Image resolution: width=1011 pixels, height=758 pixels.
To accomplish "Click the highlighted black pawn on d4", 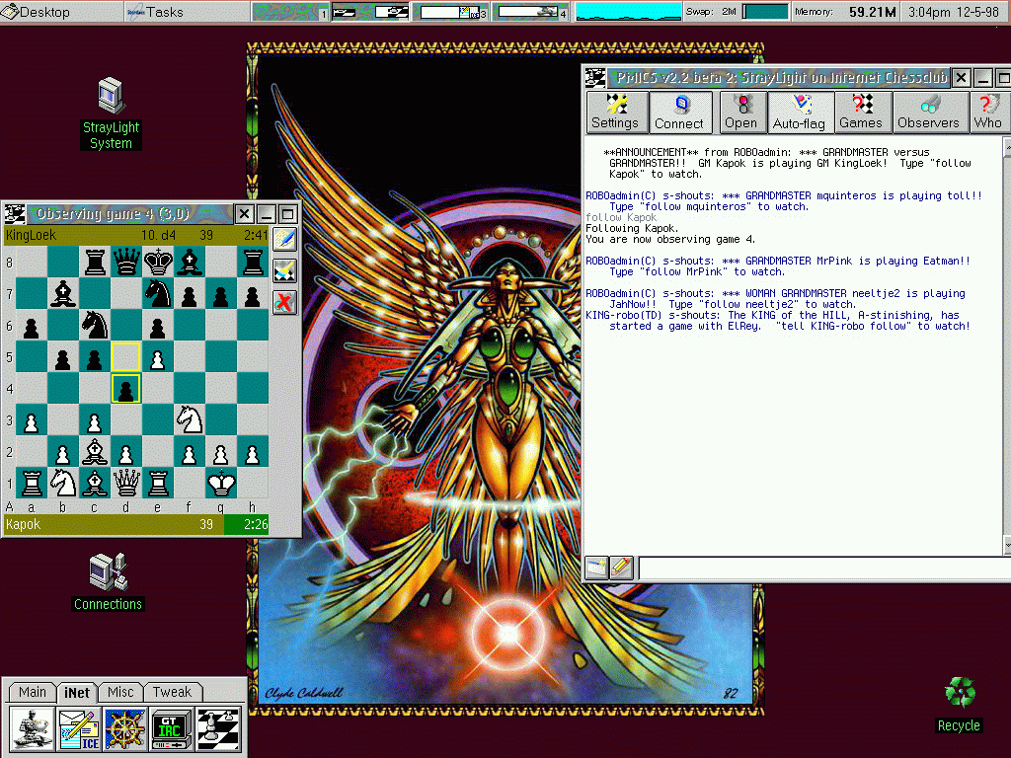I will 125,389.
